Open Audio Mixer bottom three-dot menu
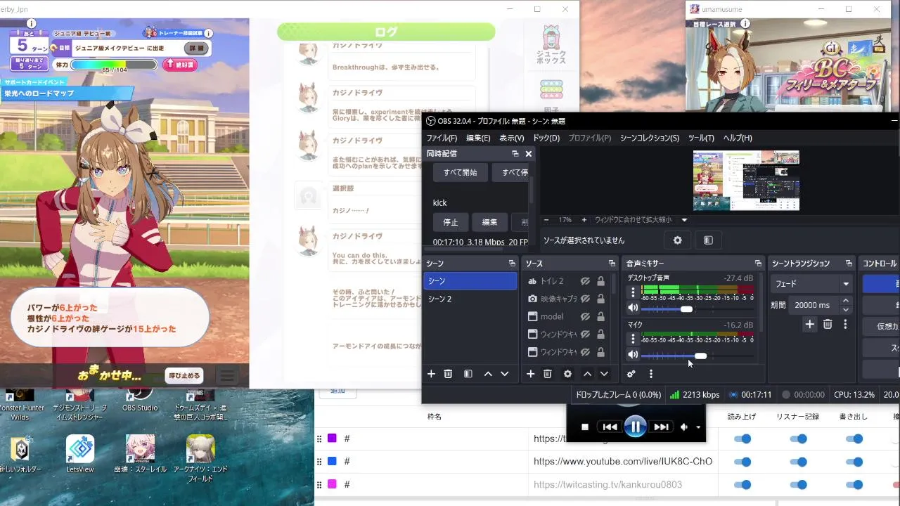900x506 pixels. (651, 374)
